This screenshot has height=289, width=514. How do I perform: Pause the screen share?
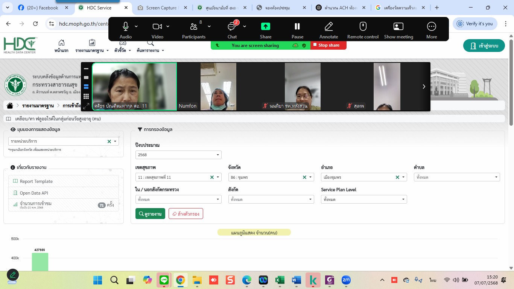click(297, 27)
